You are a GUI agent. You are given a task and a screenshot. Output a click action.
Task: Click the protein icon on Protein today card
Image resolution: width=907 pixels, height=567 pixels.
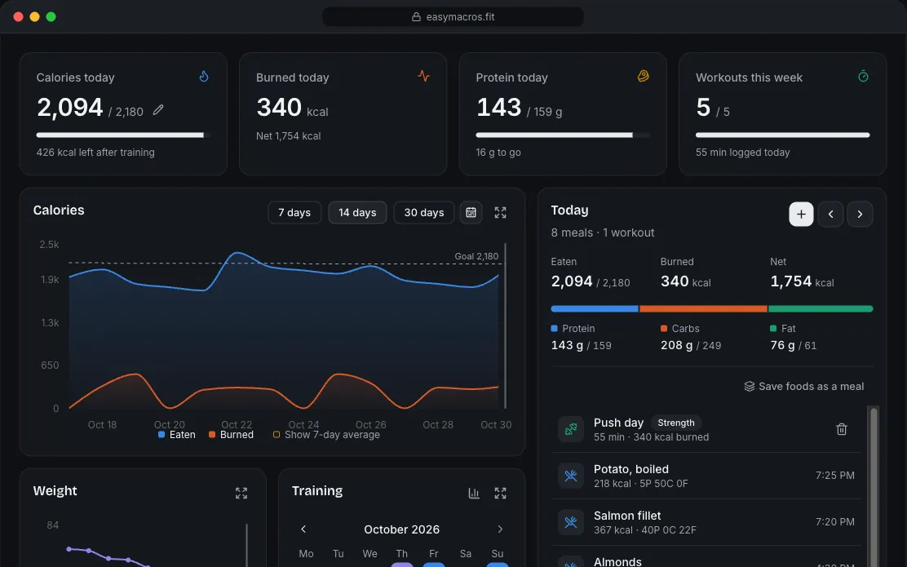(x=644, y=76)
